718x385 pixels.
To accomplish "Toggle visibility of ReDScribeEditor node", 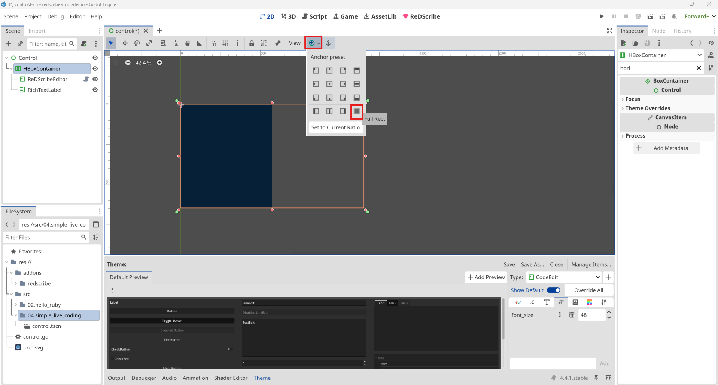I will (x=95, y=79).
